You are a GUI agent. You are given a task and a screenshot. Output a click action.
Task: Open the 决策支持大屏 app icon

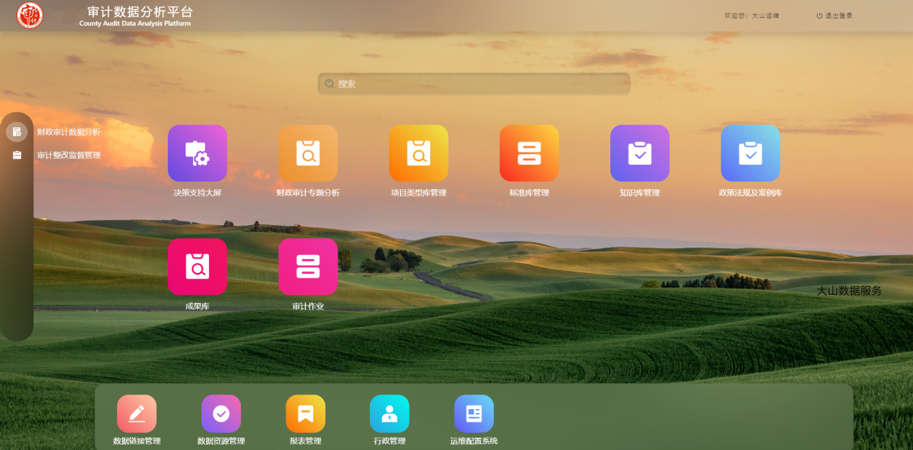[x=197, y=154]
